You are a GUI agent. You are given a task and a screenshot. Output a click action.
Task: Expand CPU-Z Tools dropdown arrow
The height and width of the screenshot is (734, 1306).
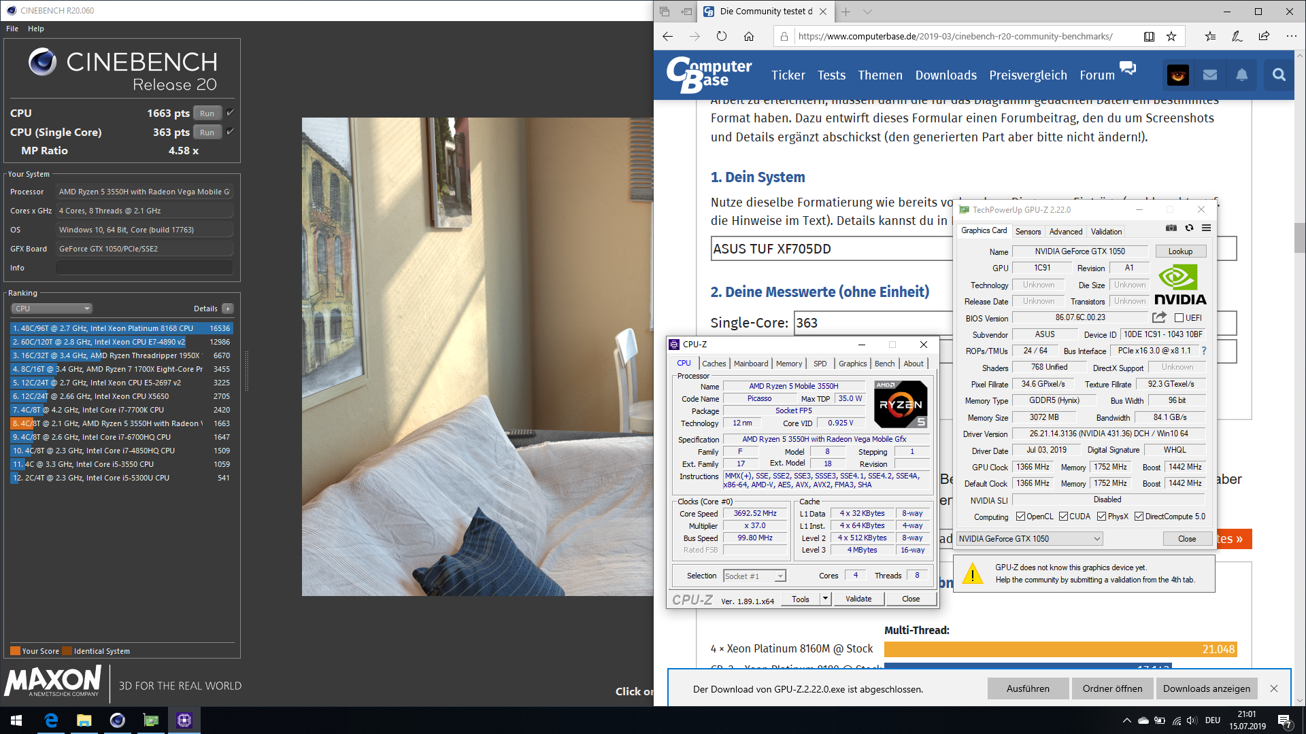click(x=825, y=599)
